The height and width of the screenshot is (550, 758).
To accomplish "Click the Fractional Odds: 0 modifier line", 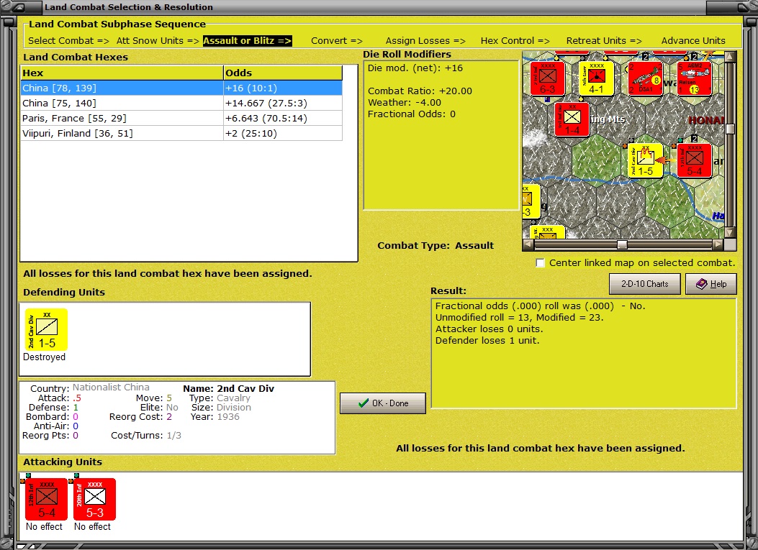I will tap(411, 114).
